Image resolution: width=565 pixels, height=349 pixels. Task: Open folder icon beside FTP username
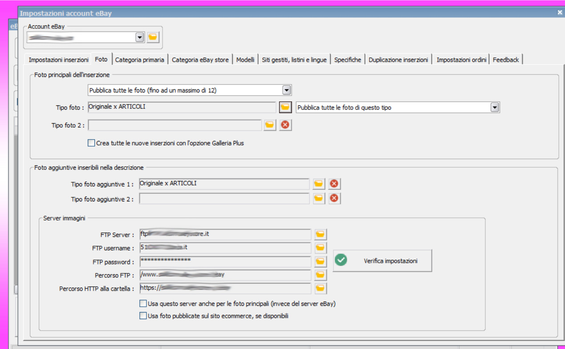(x=321, y=248)
